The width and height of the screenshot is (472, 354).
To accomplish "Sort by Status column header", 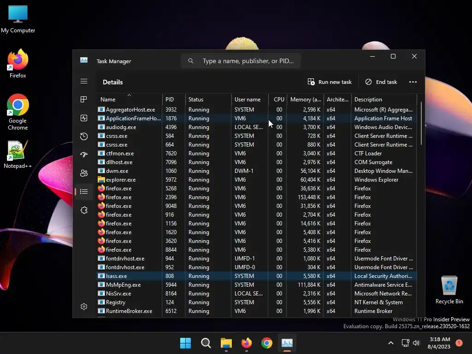I will tap(208, 100).
